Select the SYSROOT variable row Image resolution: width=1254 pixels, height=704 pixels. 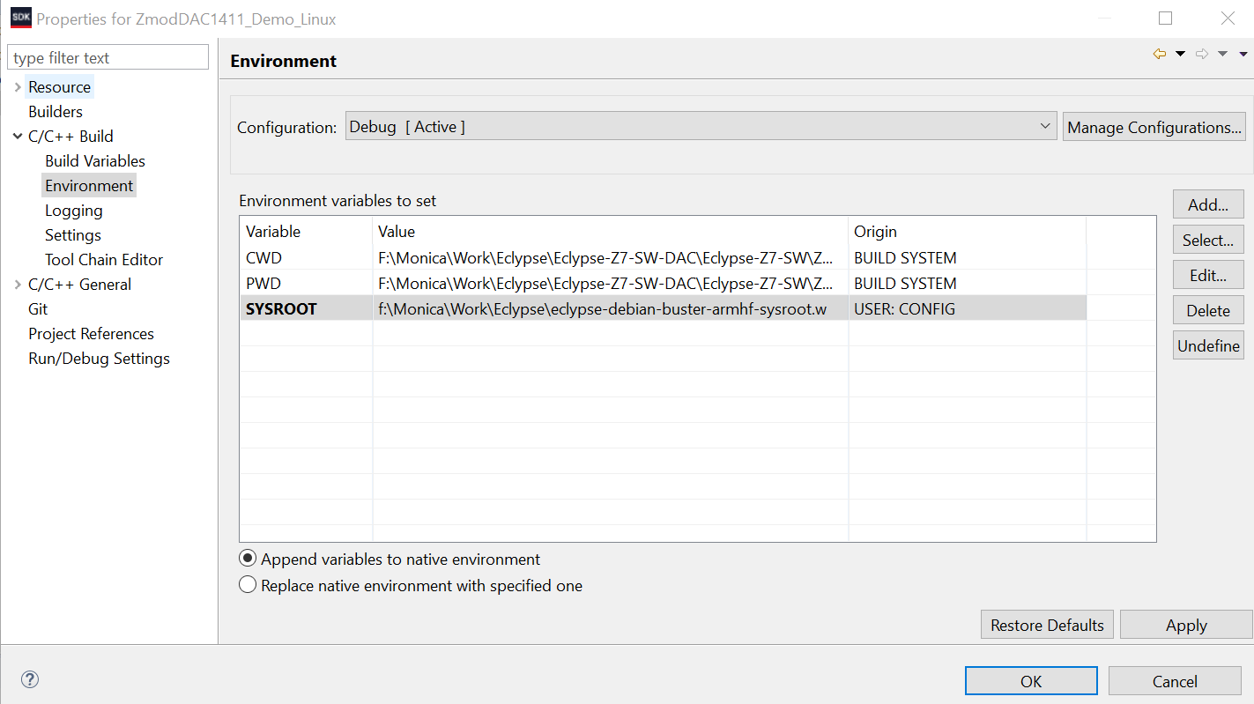(663, 308)
